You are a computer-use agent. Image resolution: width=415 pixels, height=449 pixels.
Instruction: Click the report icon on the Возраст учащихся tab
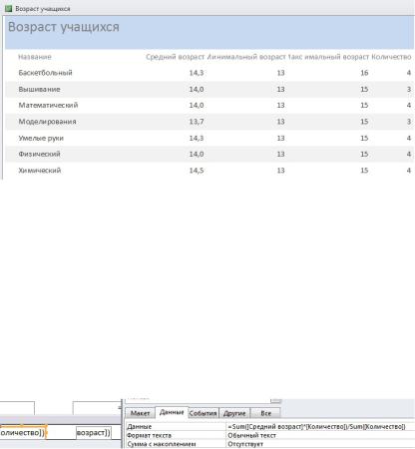coord(9,9)
